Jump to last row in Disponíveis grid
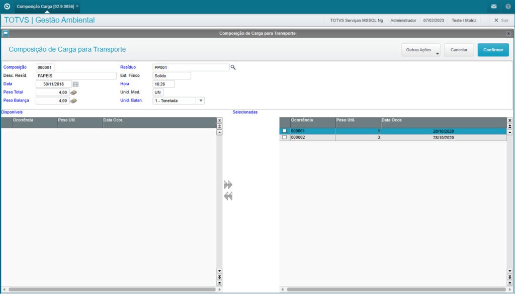This screenshot has width=515, height=294. [219, 283]
